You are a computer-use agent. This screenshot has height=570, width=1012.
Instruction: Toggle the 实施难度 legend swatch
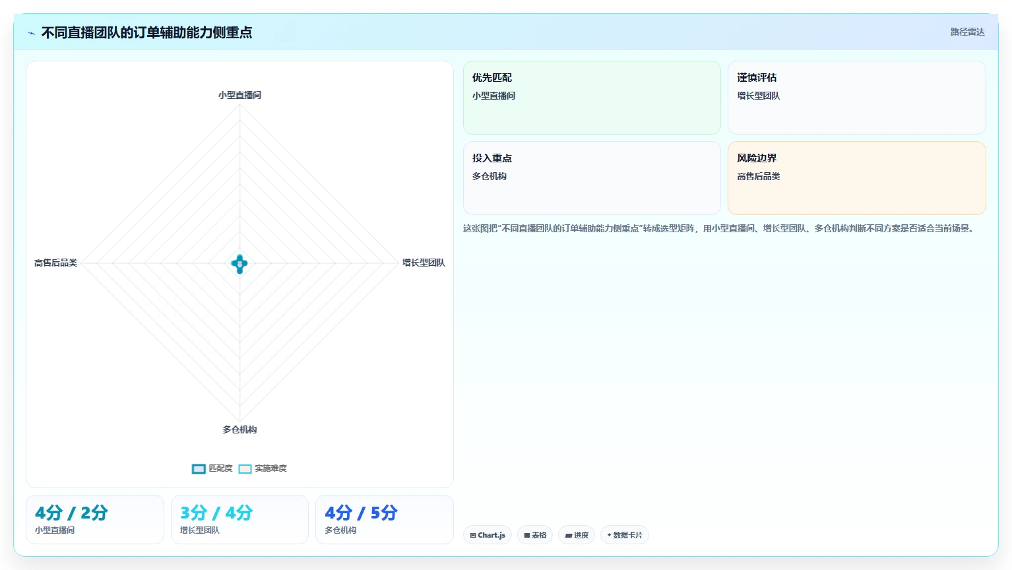click(245, 468)
